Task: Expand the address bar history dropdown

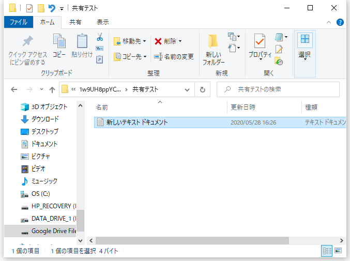Action: click(x=187, y=90)
